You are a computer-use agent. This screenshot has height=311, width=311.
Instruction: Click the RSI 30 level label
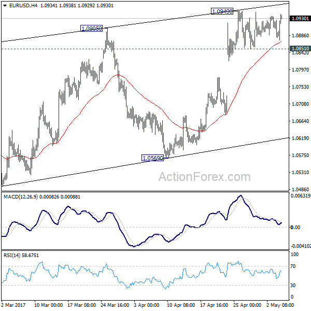coord(293,285)
